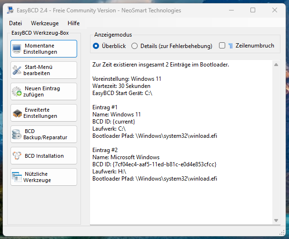Viewport: 289px width, 239px height.
Task: Click the line 'Name: Microsoft Windows'
Action: click(126, 157)
